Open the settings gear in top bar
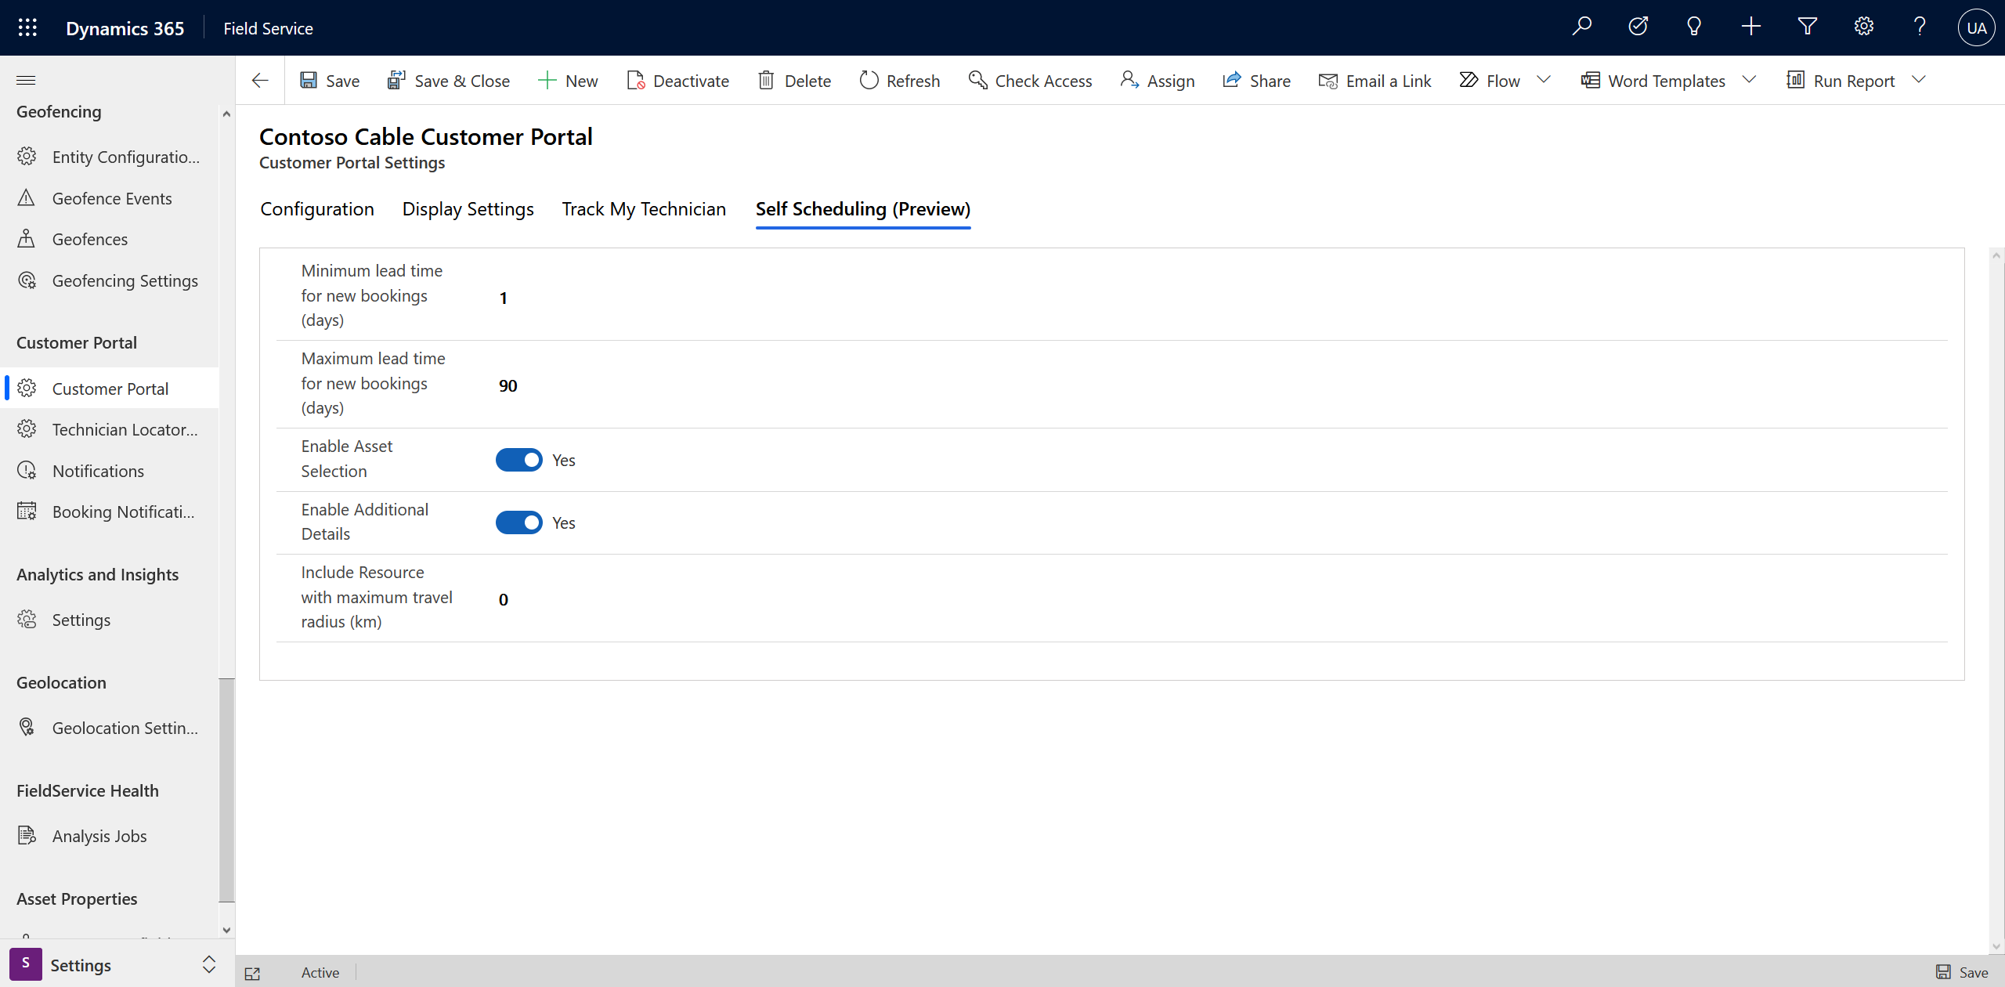The height and width of the screenshot is (987, 2005). 1863,27
